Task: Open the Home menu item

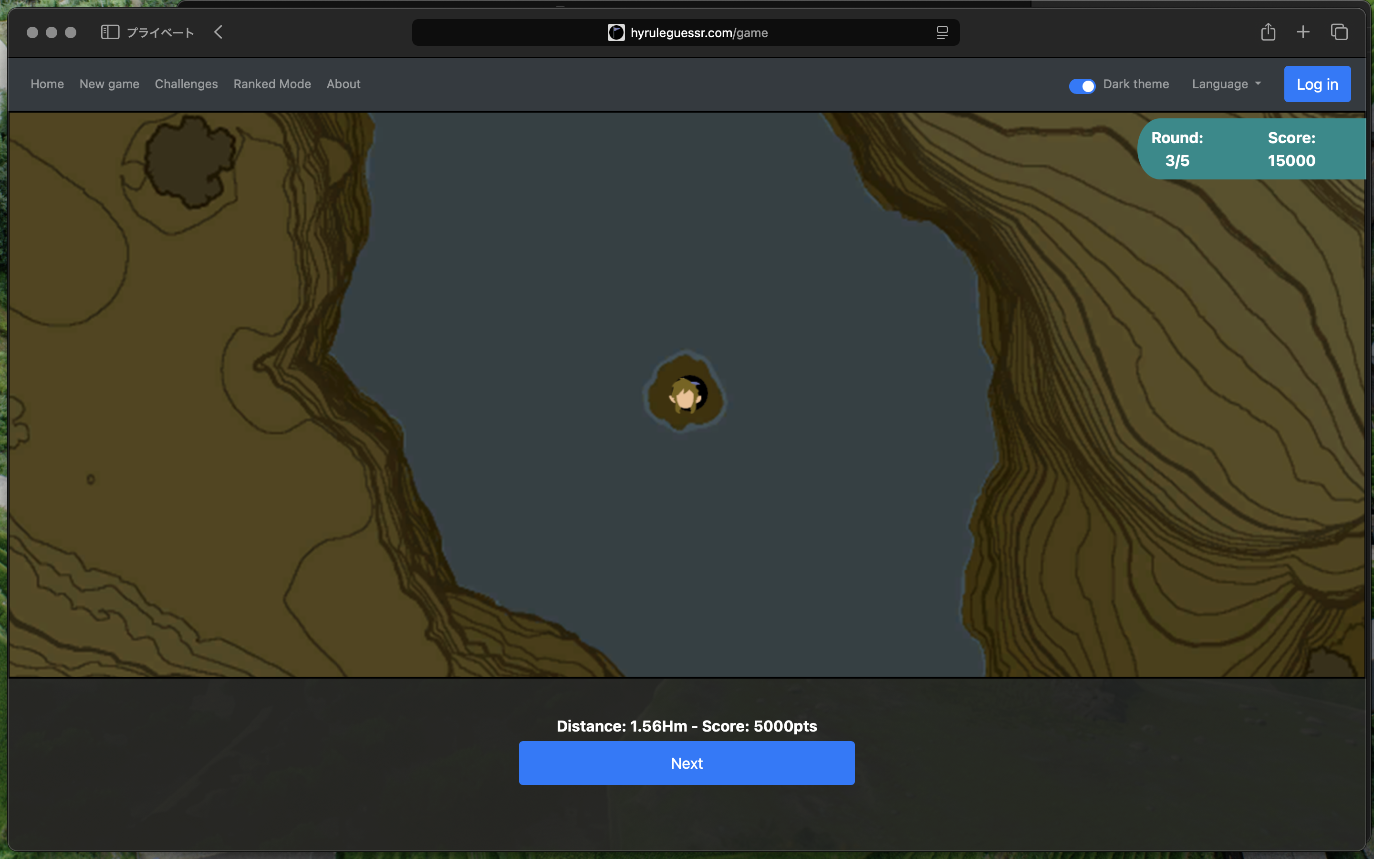Action: tap(47, 84)
